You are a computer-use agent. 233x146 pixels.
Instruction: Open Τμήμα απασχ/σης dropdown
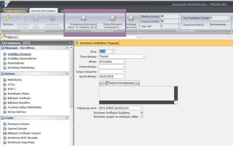coord(124,72)
